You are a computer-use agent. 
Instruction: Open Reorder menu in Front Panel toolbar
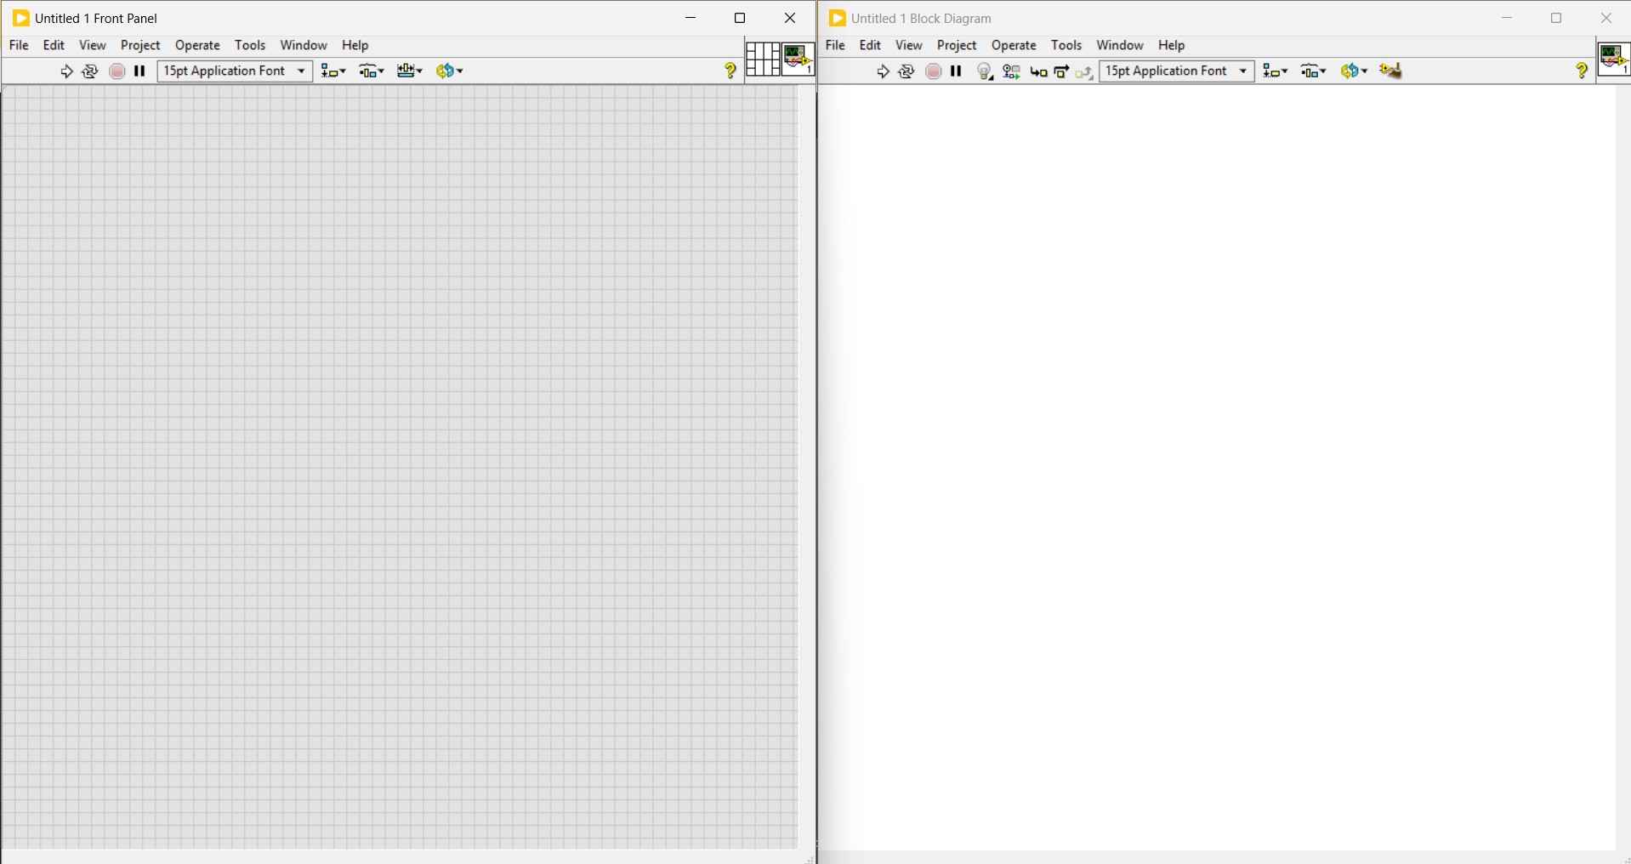(x=450, y=71)
